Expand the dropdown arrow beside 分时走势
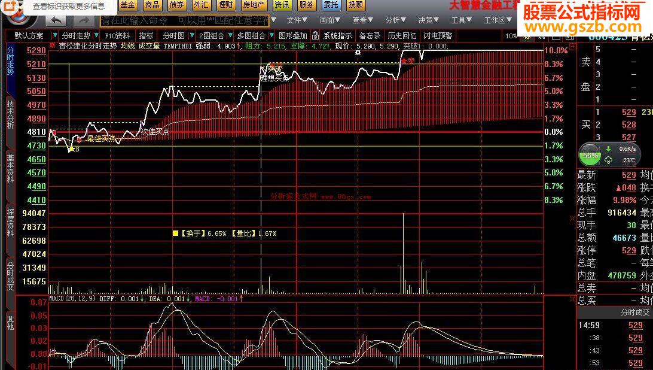The height and width of the screenshot is (370, 653). pos(97,35)
